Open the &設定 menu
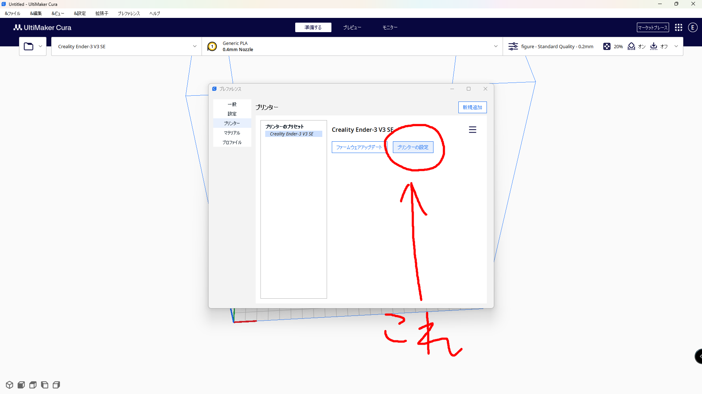Image resolution: width=702 pixels, height=394 pixels. (x=80, y=14)
